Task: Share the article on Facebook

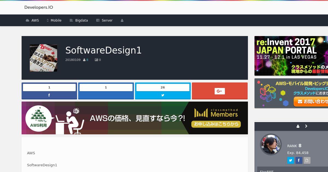Action: (49, 95)
